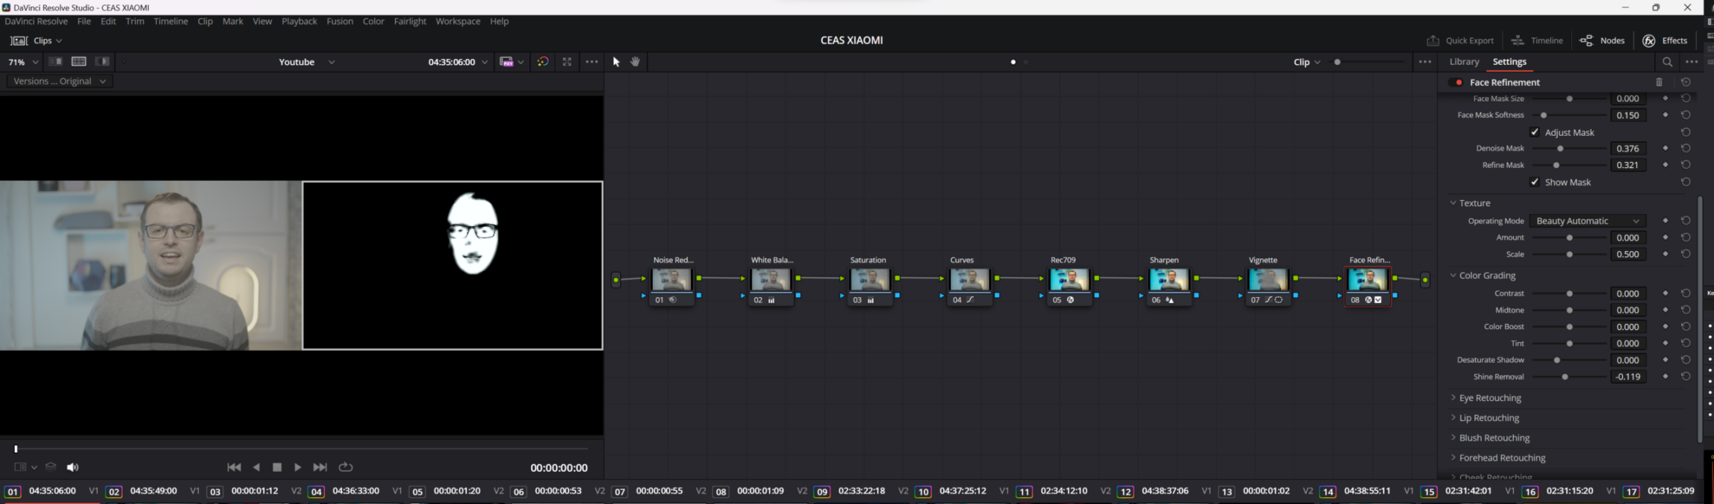Skip to the last frame icon
1714x504 pixels.
320,467
